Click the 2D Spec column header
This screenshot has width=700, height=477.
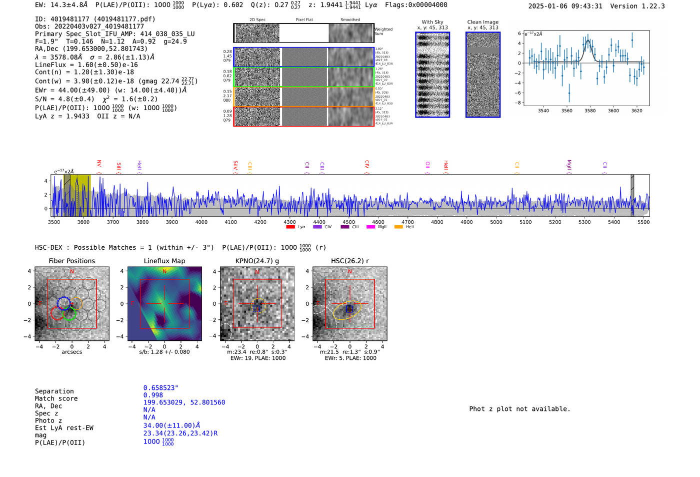point(257,20)
